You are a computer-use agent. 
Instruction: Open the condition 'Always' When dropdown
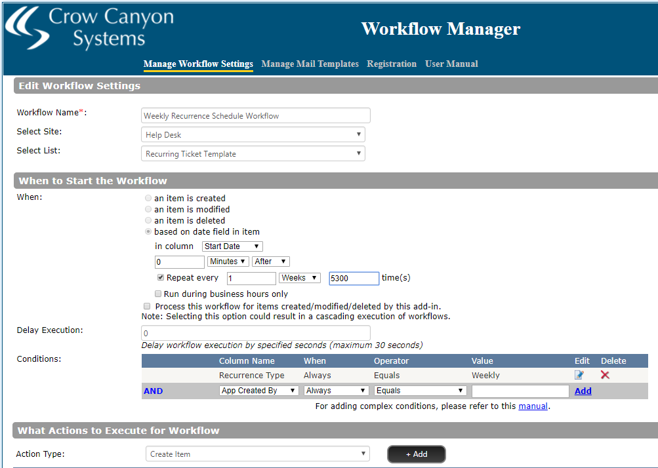[336, 391]
